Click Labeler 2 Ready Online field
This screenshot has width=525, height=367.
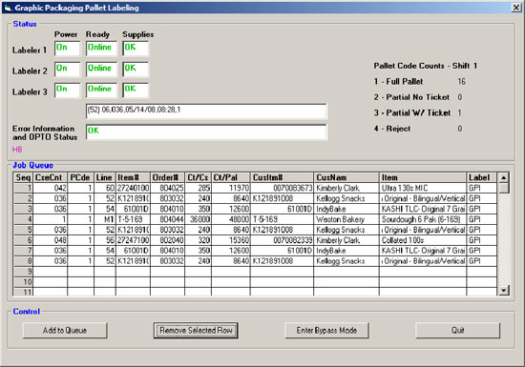(x=101, y=70)
